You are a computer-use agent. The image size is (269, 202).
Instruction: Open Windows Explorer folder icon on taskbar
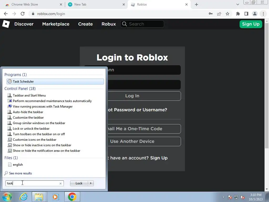pyautogui.click(x=39, y=197)
